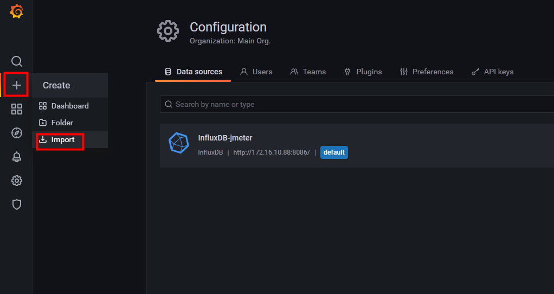The image size is (554, 294).
Task: Select the Data sources tab
Action: 194,72
